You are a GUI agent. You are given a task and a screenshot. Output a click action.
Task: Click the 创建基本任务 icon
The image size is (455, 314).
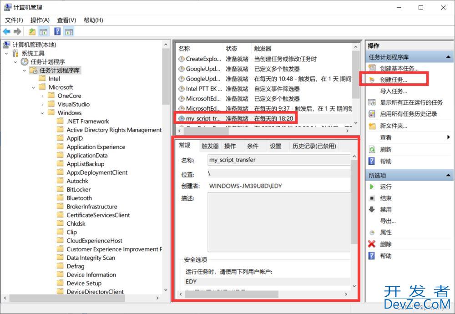tap(372, 68)
